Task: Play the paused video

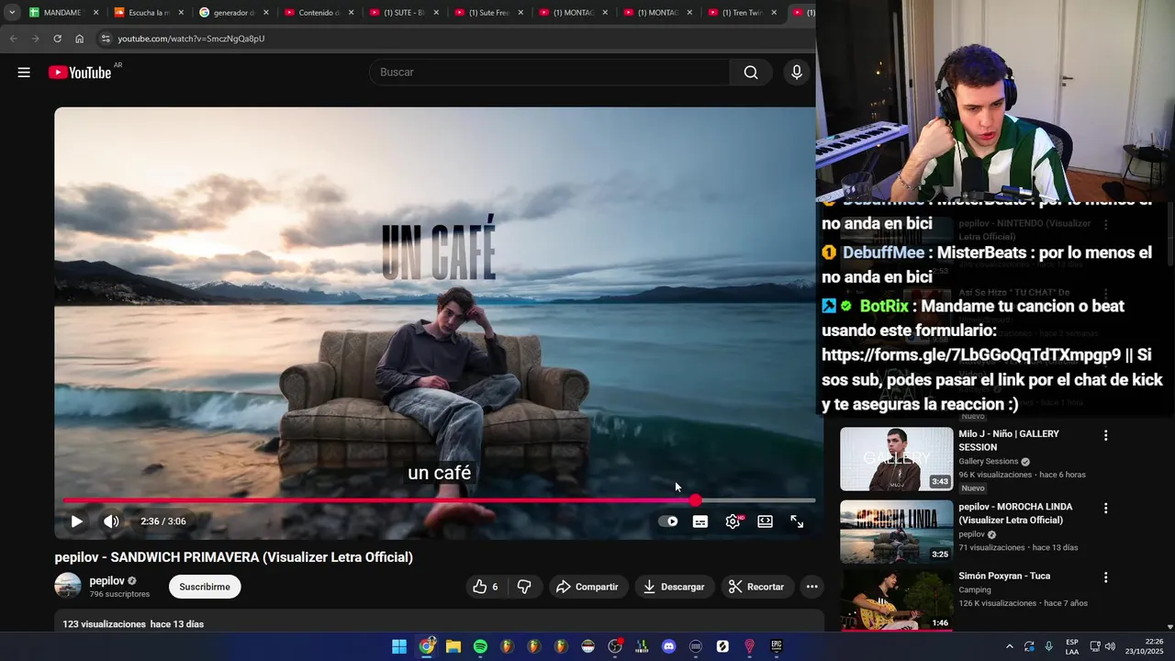Action: tap(77, 521)
